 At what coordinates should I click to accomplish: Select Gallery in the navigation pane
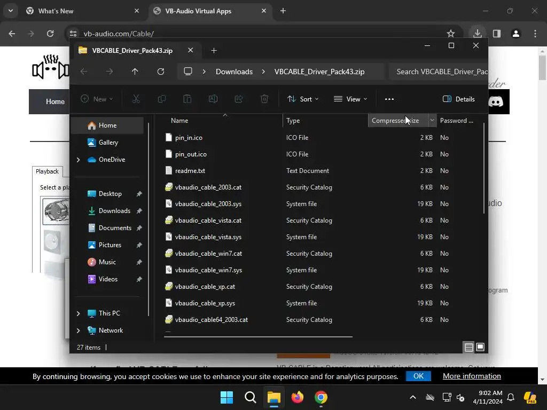[x=108, y=142]
